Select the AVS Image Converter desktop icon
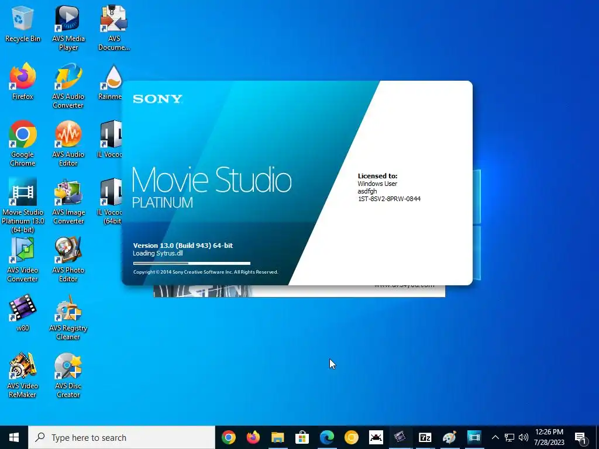This screenshot has height=449, width=599. coord(68,202)
